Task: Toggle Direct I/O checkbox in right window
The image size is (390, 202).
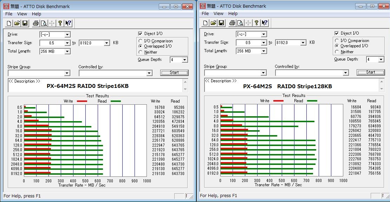Action: 337,33
